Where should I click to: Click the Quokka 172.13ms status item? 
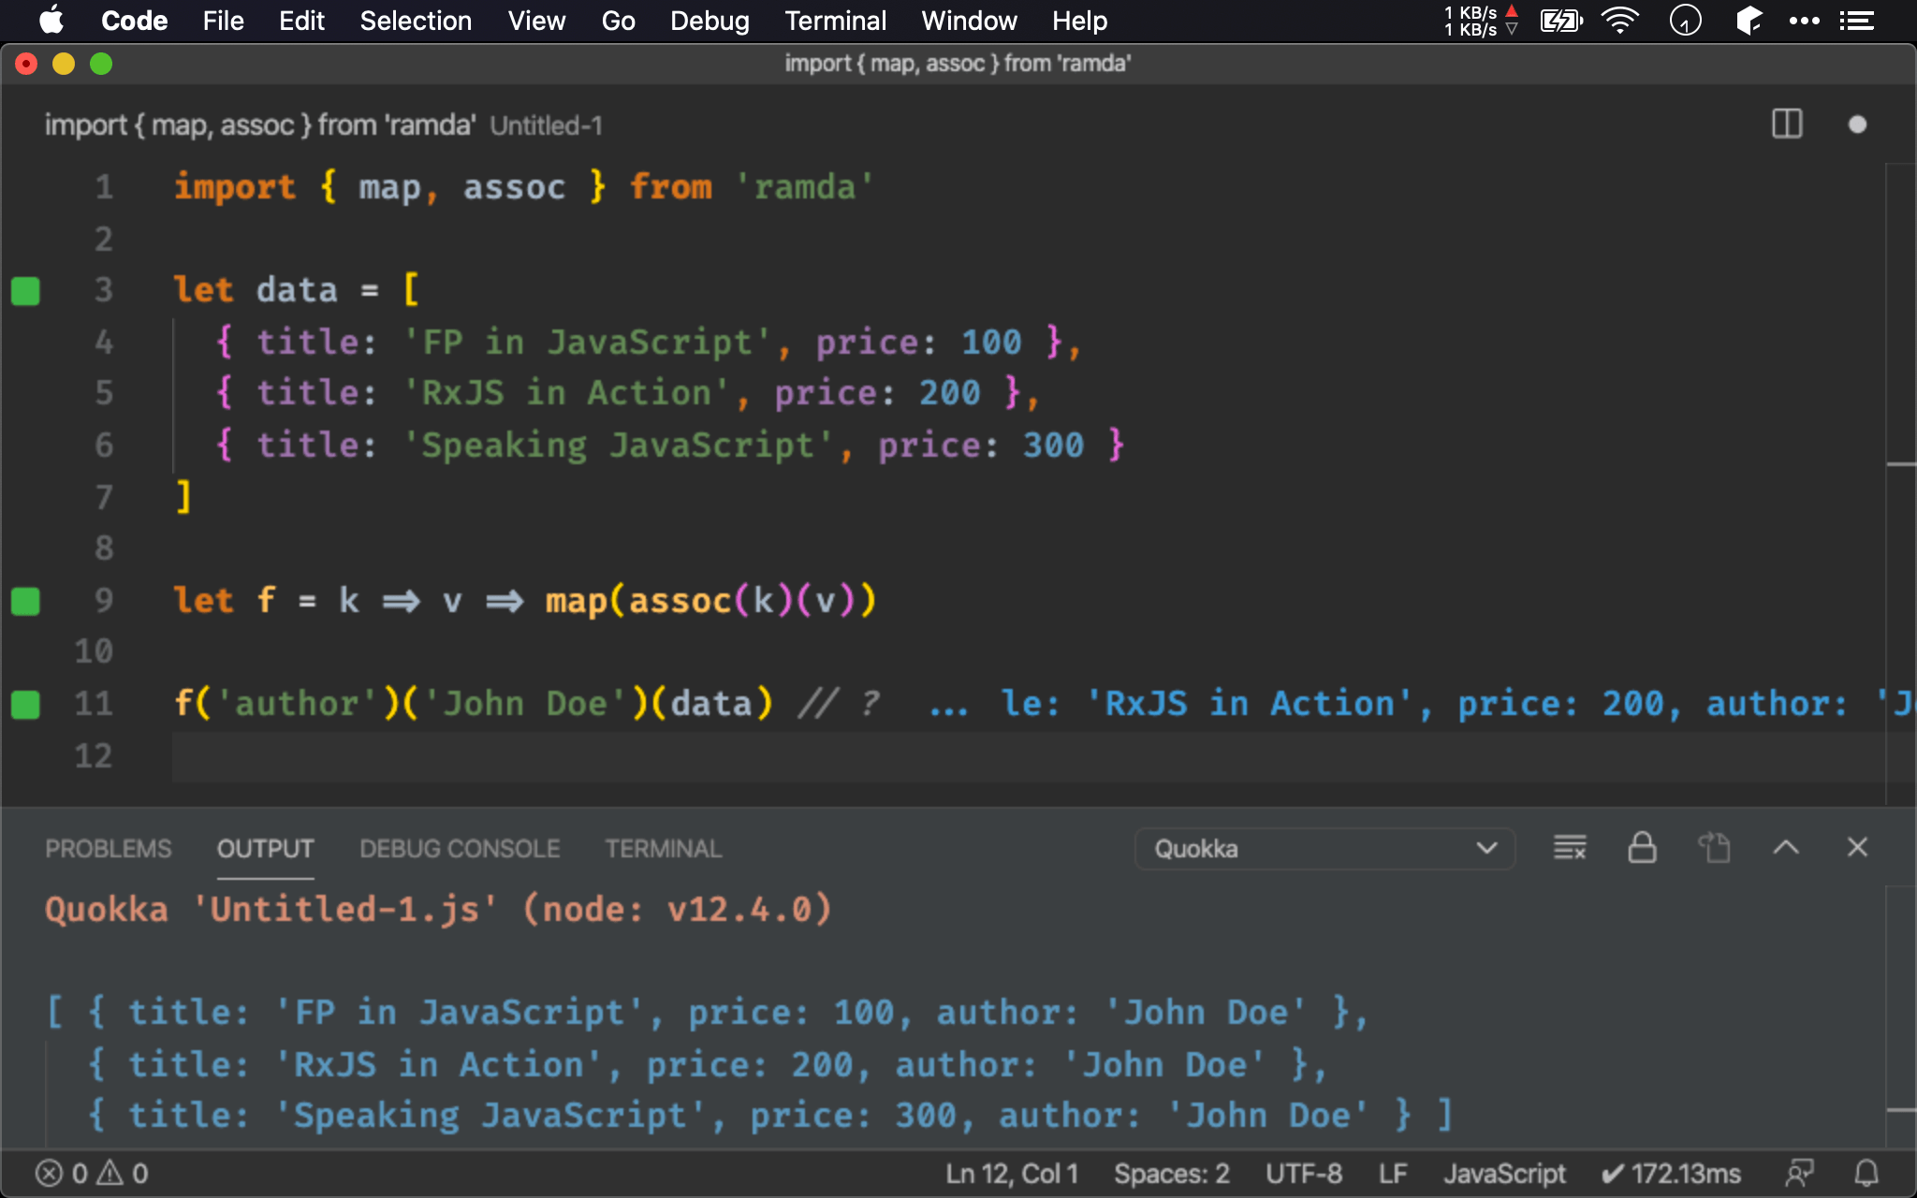[x=1671, y=1174]
